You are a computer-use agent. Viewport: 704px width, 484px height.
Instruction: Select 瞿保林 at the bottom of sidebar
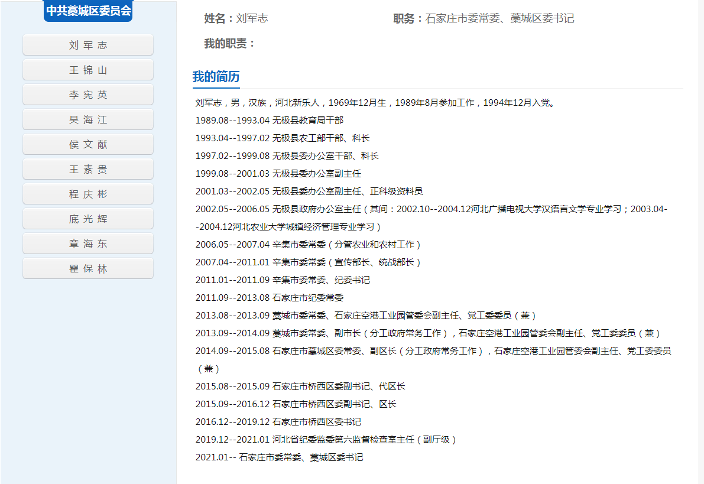coord(87,268)
